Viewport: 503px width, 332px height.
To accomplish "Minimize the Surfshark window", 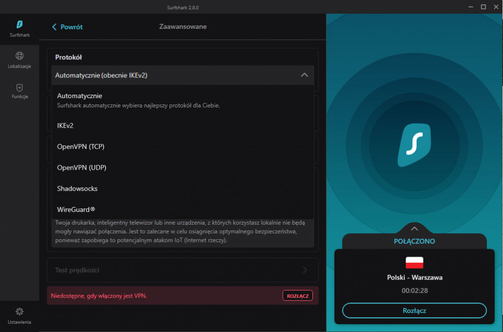I will click(471, 7).
